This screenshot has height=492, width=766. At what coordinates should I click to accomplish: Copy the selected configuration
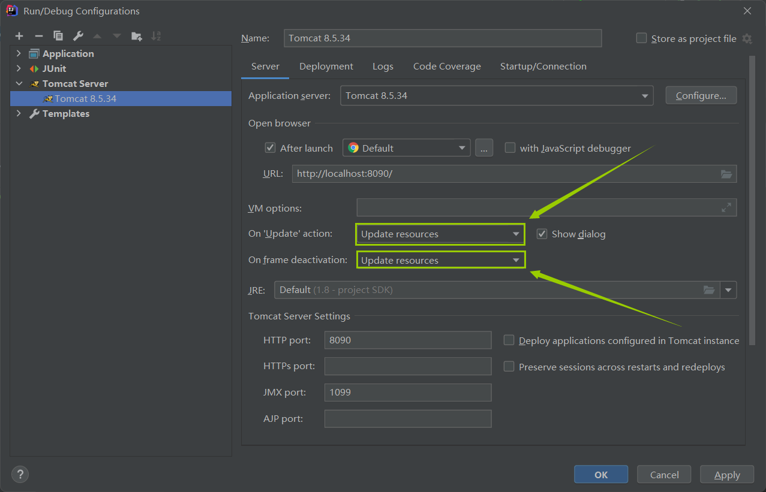point(58,36)
